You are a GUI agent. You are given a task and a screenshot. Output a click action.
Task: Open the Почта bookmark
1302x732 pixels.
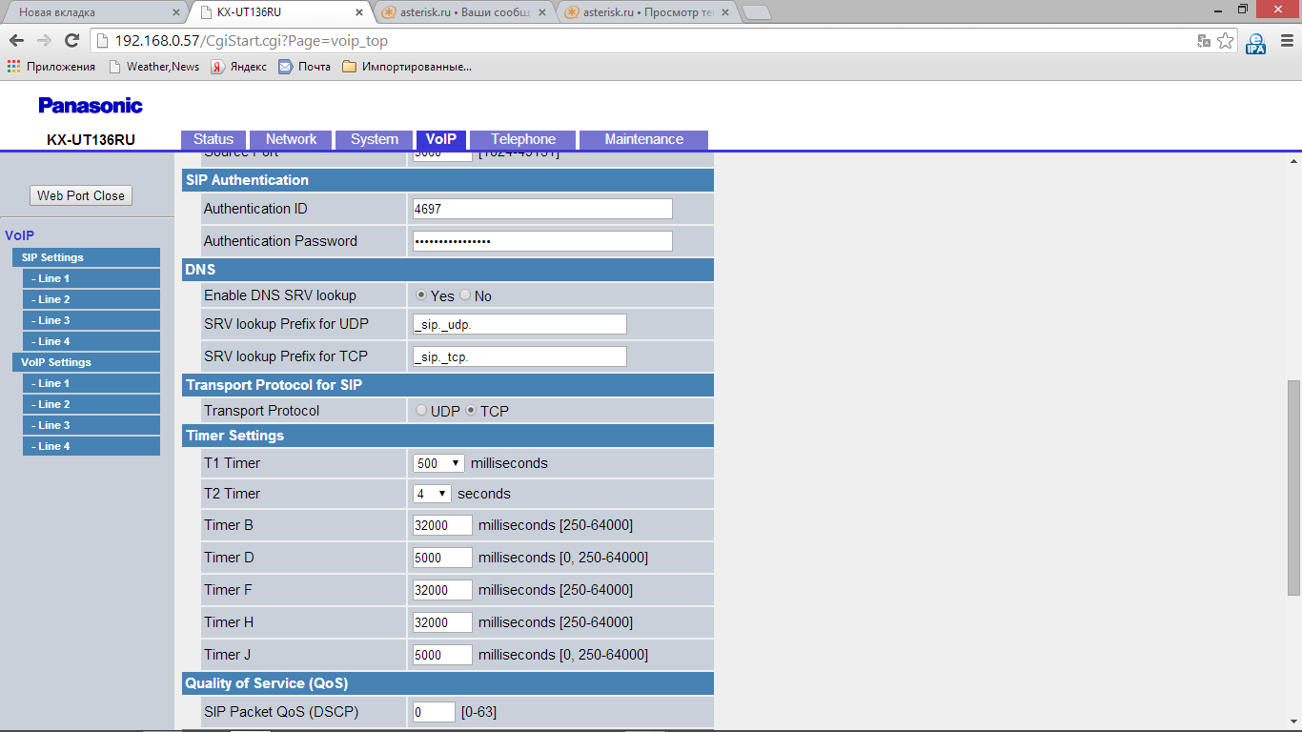[305, 67]
